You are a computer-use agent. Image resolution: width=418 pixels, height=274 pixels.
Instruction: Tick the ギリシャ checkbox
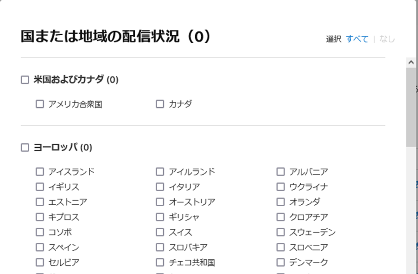[160, 217]
